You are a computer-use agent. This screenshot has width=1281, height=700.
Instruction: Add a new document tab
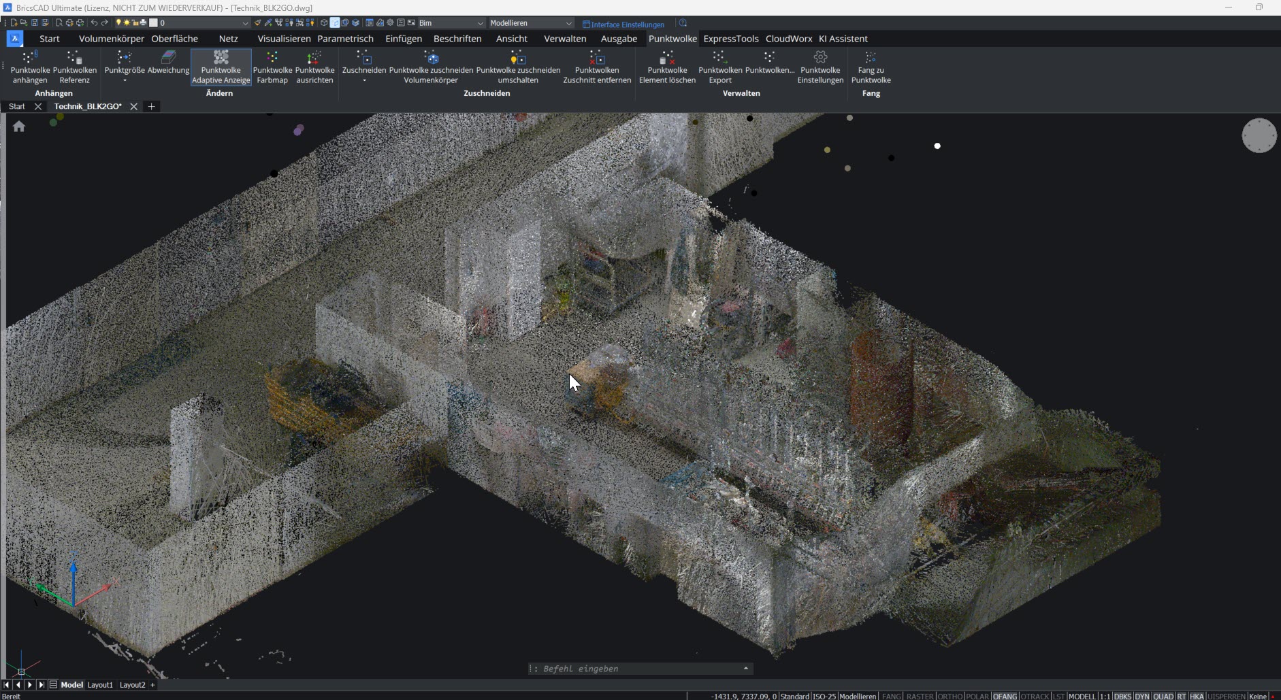[x=151, y=106]
